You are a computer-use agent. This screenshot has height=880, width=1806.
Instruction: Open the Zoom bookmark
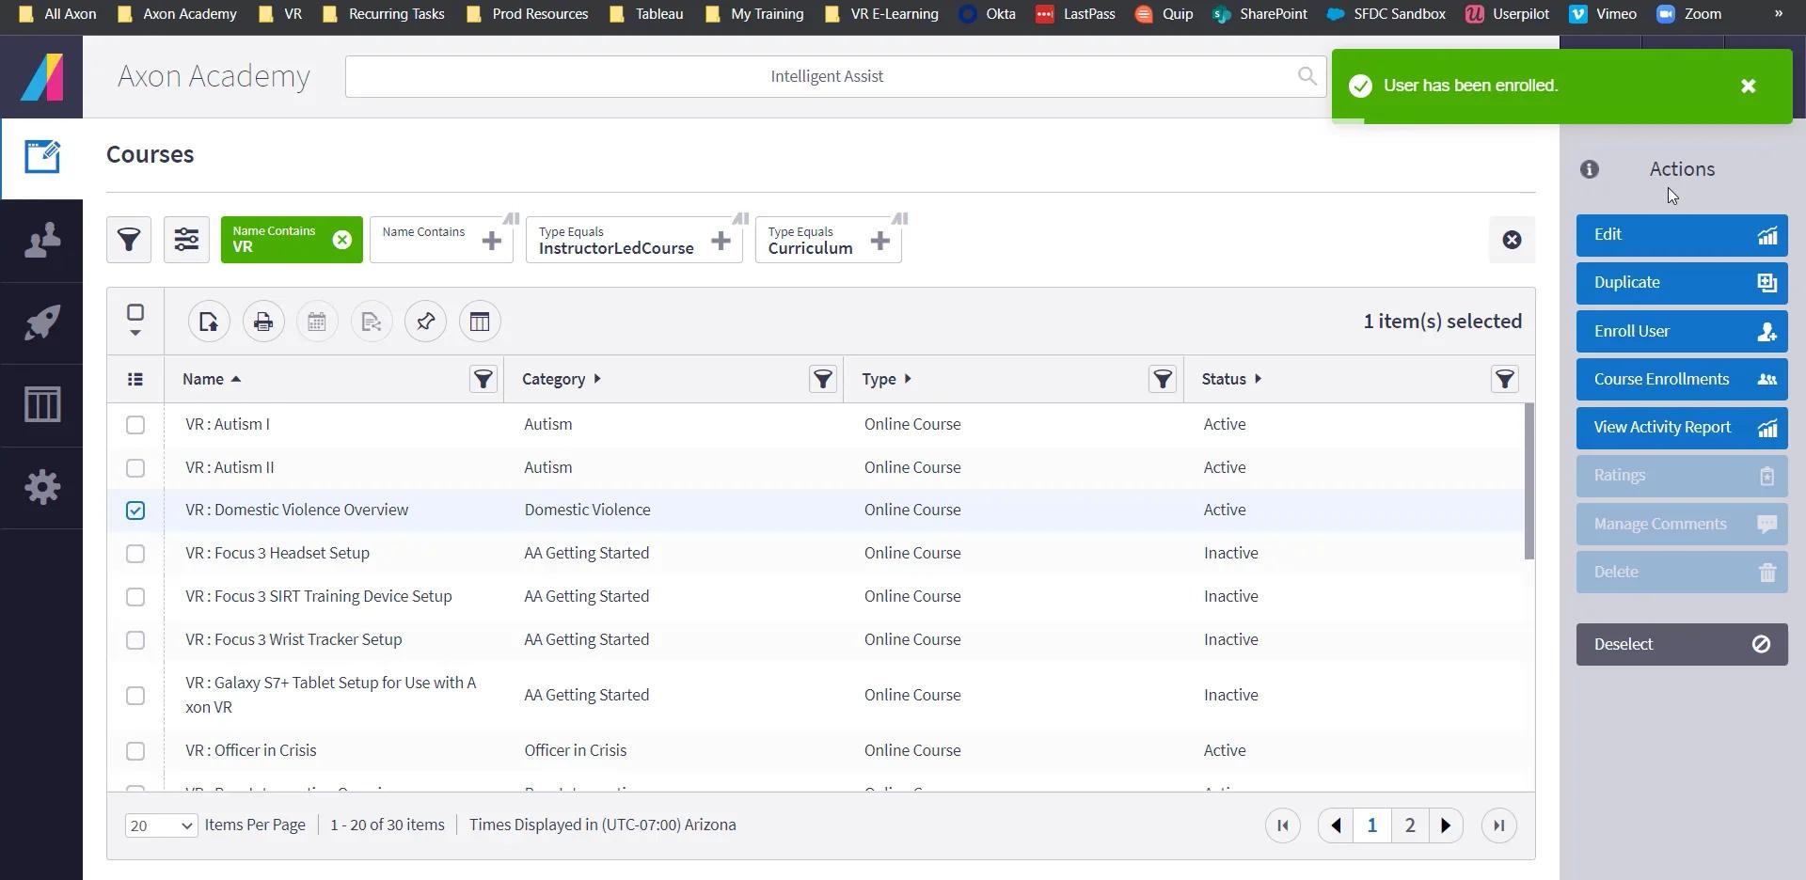tap(1688, 14)
